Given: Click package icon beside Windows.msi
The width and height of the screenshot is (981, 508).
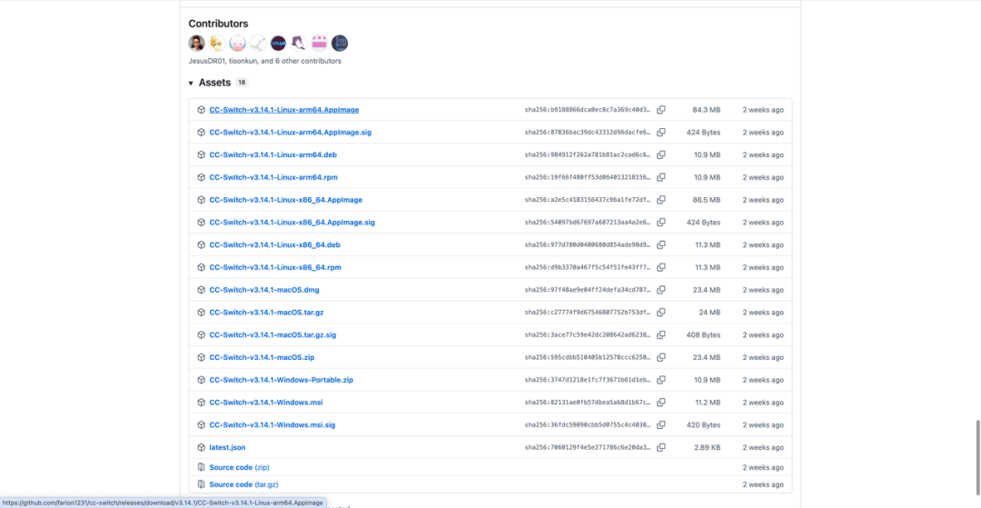Looking at the screenshot, I should coord(202,403).
